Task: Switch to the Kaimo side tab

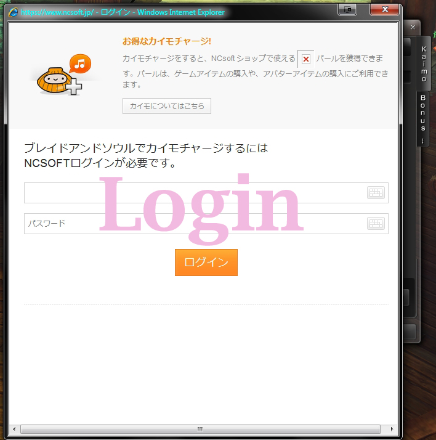Action: tap(424, 64)
